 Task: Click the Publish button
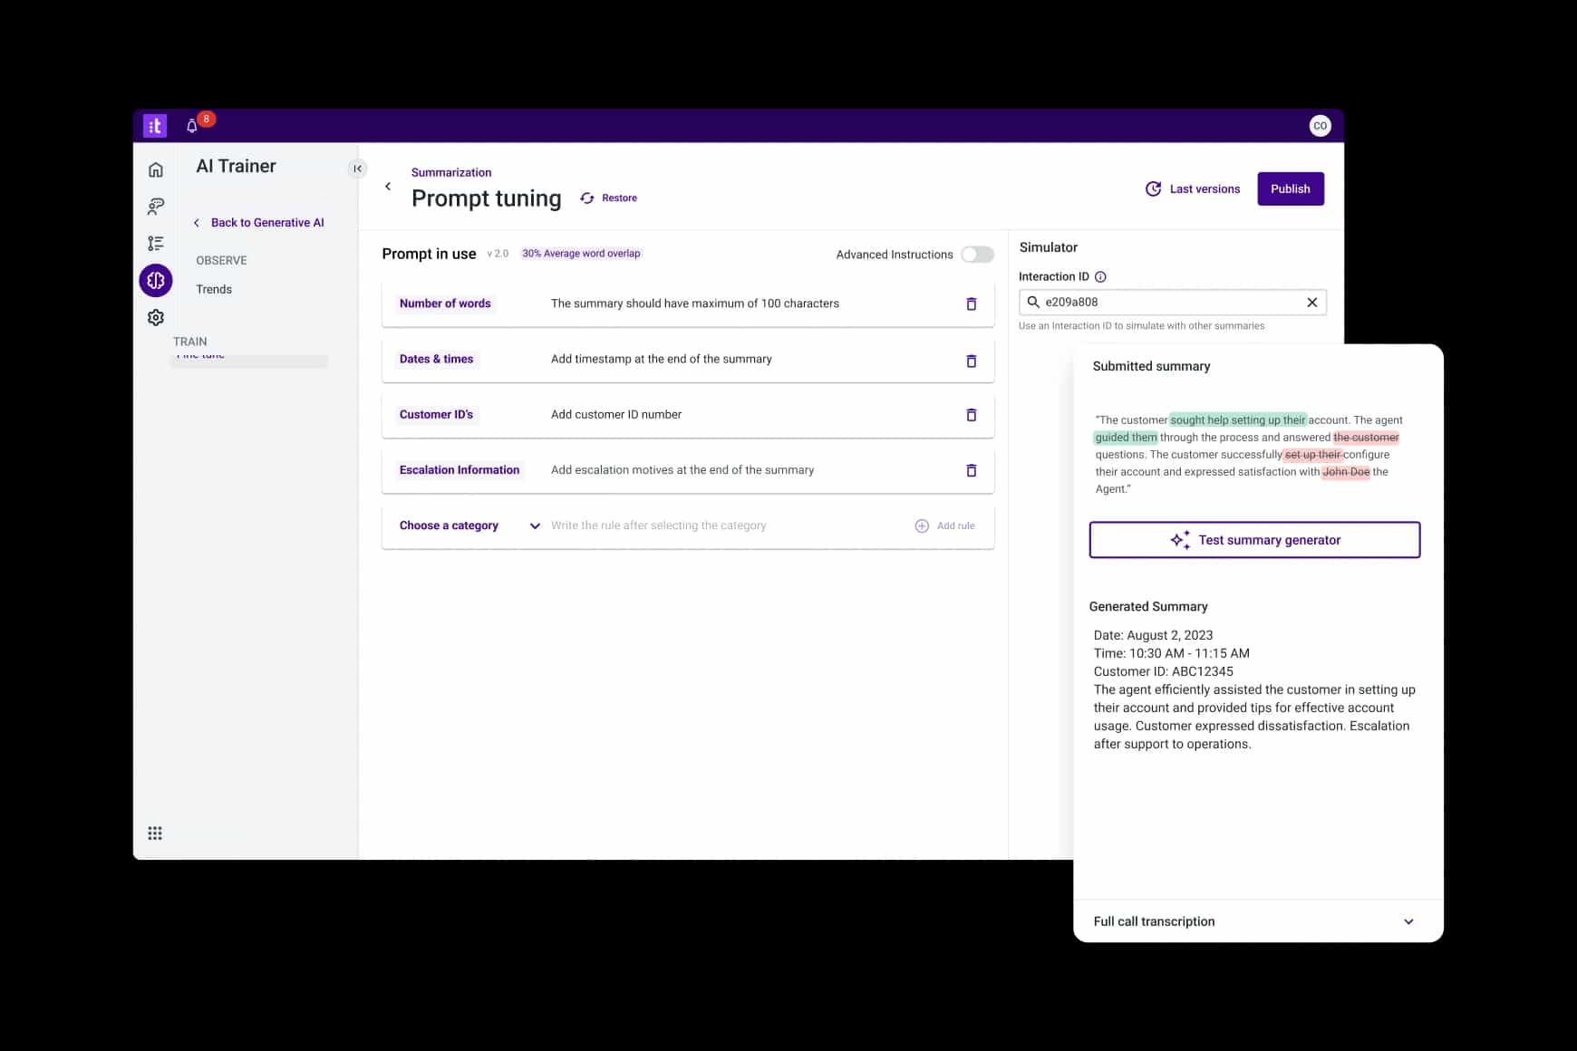[x=1290, y=189]
